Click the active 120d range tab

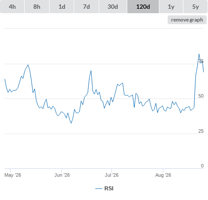click(x=143, y=7)
